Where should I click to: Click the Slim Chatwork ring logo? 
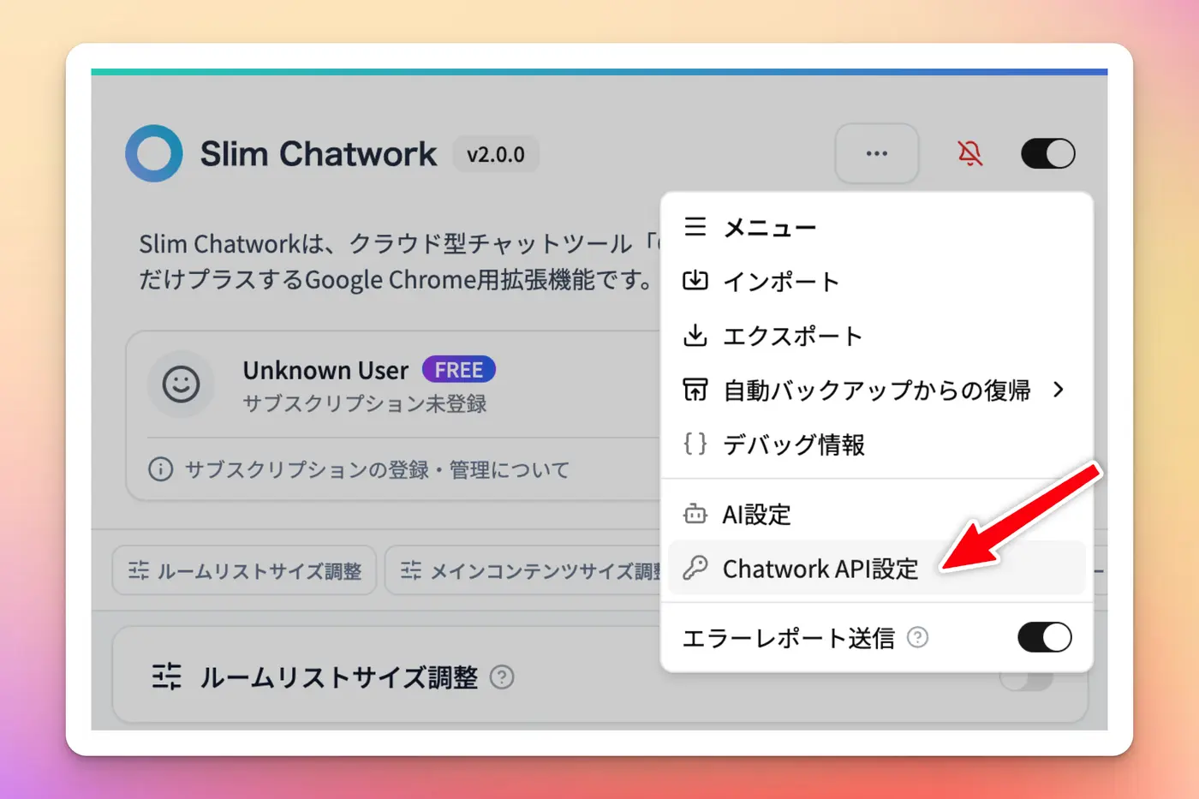point(154,153)
